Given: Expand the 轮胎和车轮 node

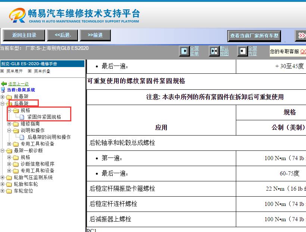Looking at the screenshot, I should tap(2, 184).
